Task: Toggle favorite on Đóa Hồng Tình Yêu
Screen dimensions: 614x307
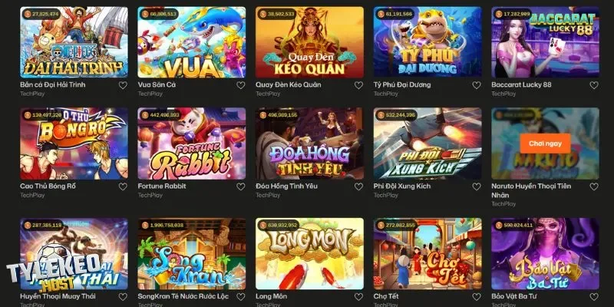Action: point(358,187)
